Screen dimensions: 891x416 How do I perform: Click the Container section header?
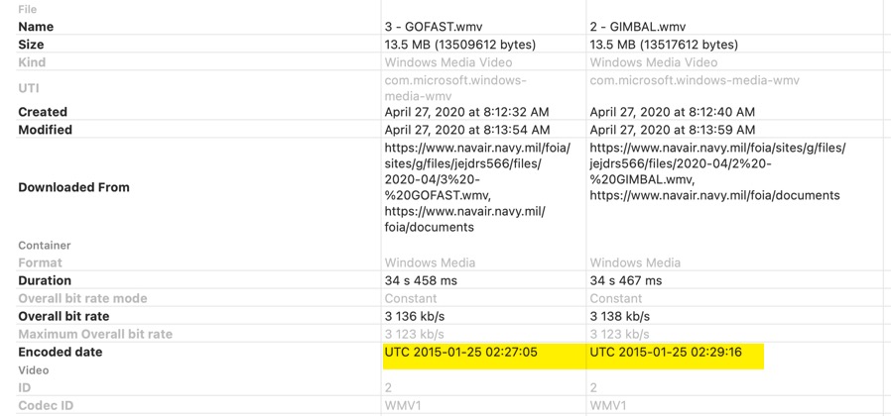tap(45, 246)
